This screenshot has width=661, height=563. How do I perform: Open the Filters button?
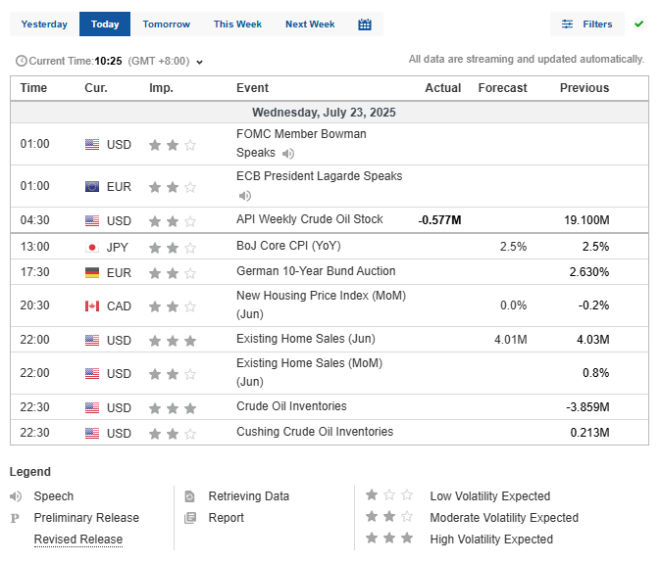pos(587,23)
